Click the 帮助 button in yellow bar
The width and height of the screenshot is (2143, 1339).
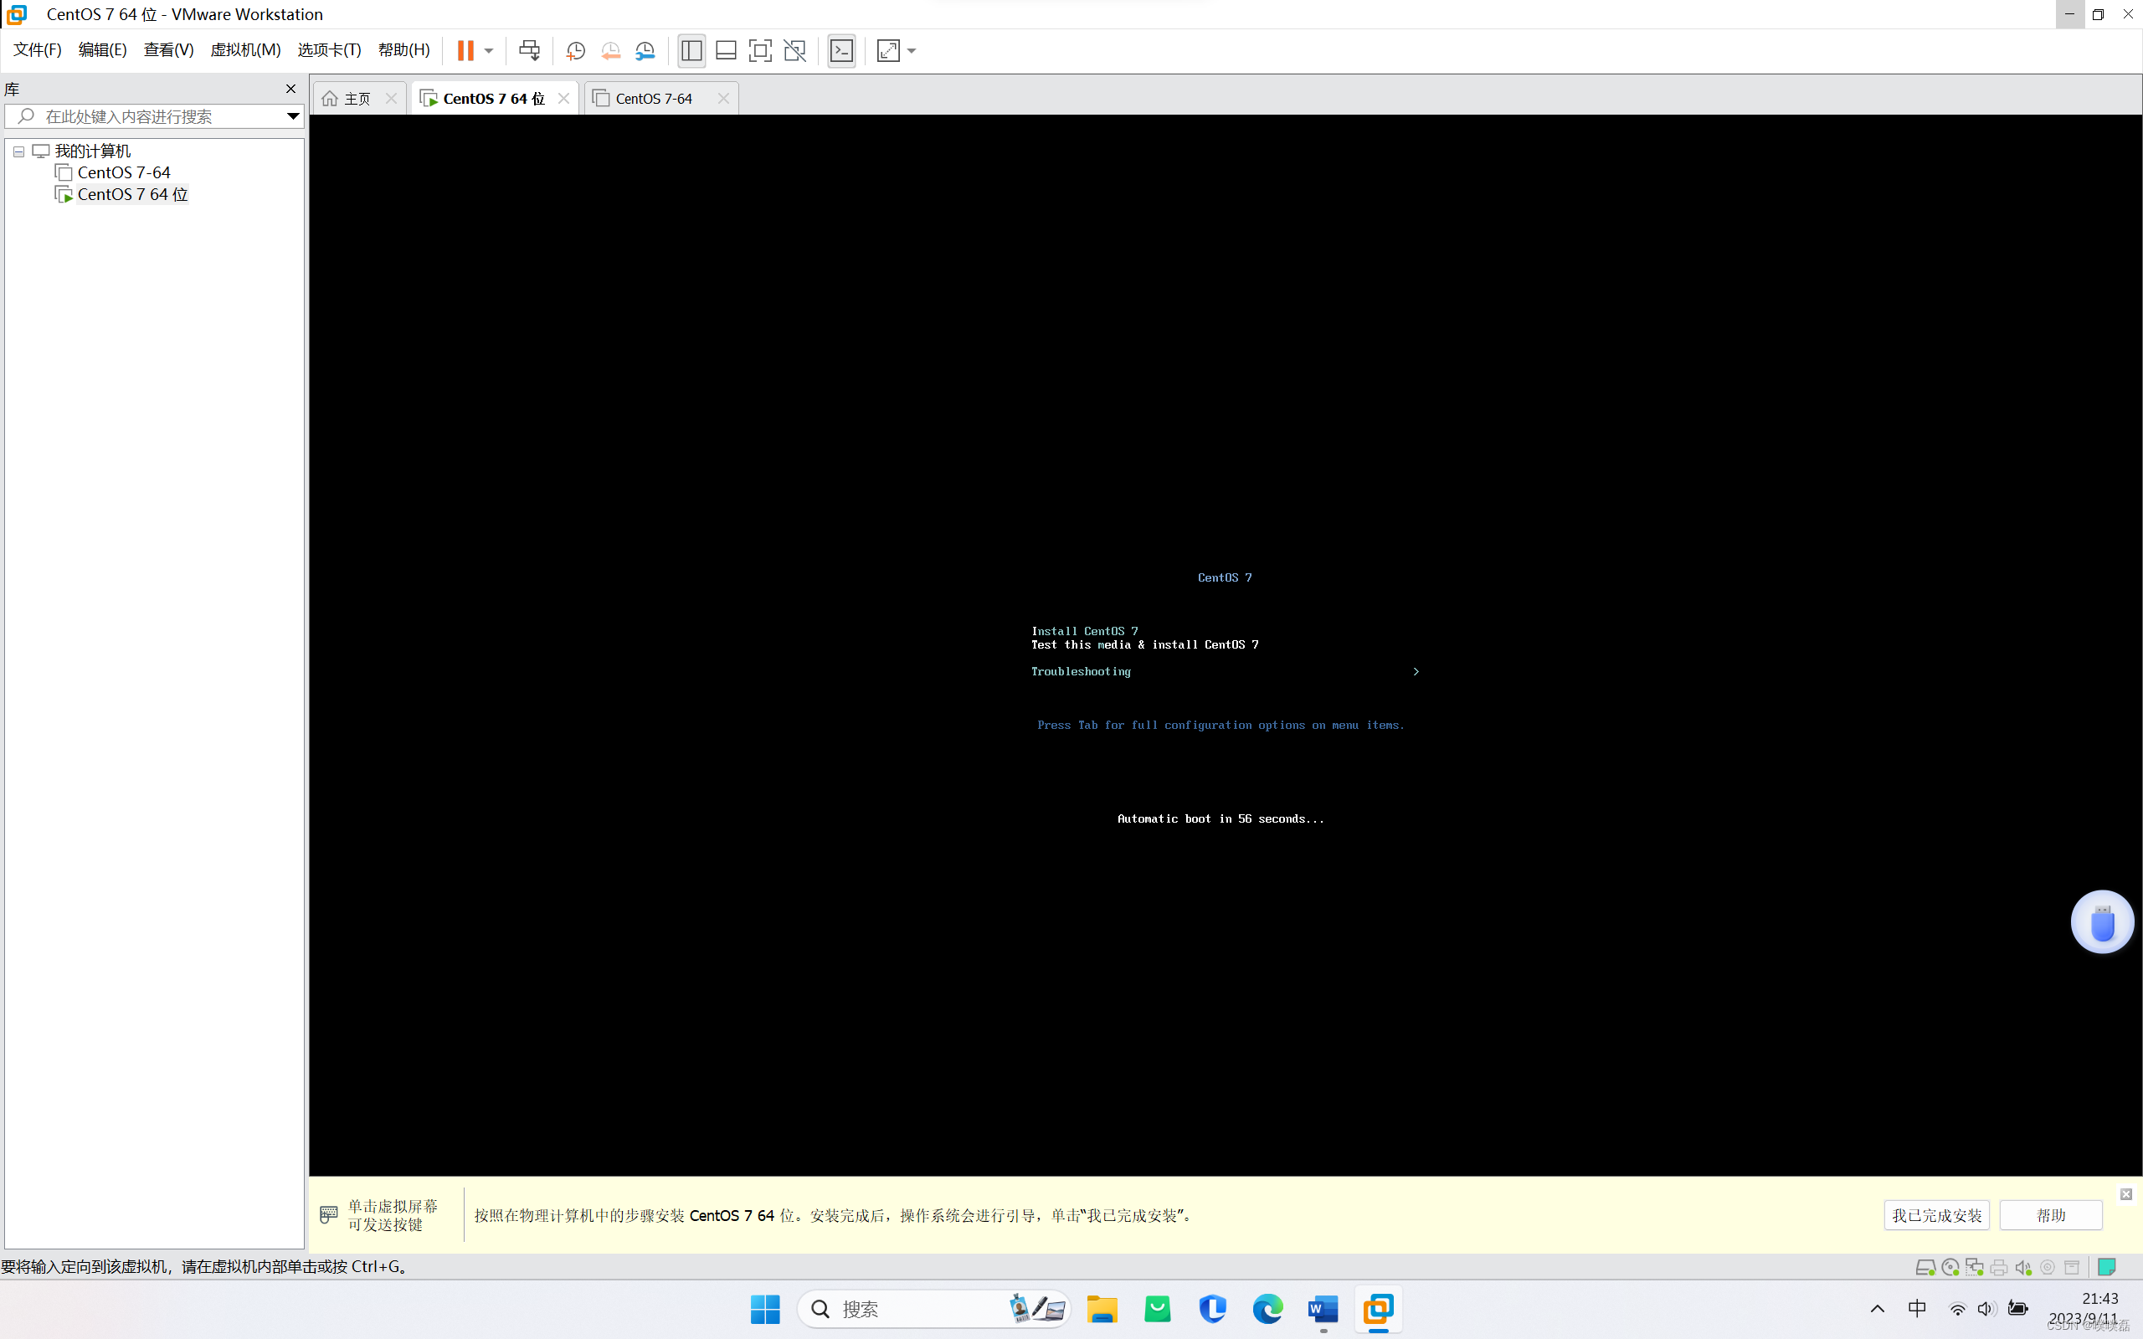(2050, 1215)
